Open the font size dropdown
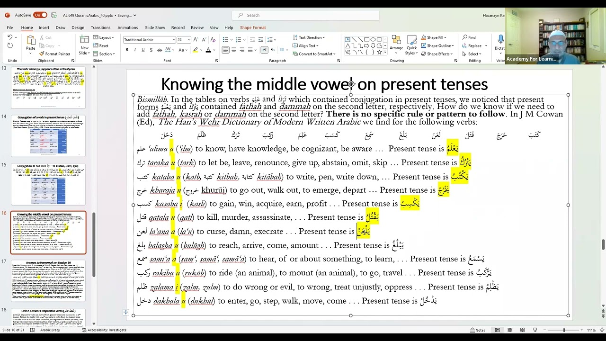 click(x=189, y=40)
